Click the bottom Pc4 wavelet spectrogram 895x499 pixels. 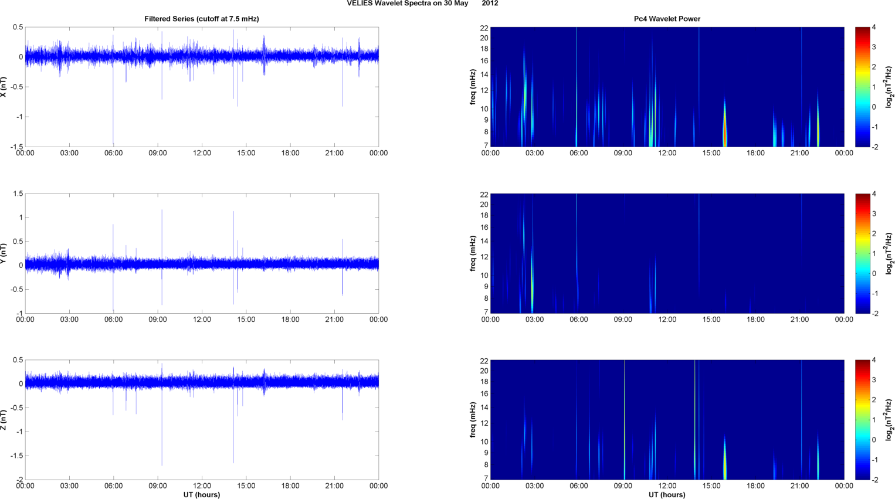667,420
